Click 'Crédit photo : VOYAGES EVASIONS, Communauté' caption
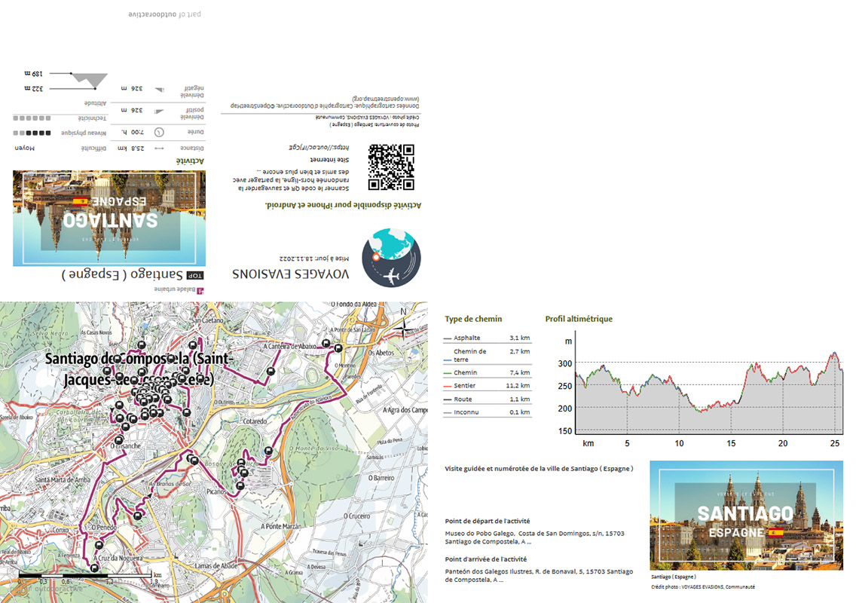 click(x=703, y=586)
